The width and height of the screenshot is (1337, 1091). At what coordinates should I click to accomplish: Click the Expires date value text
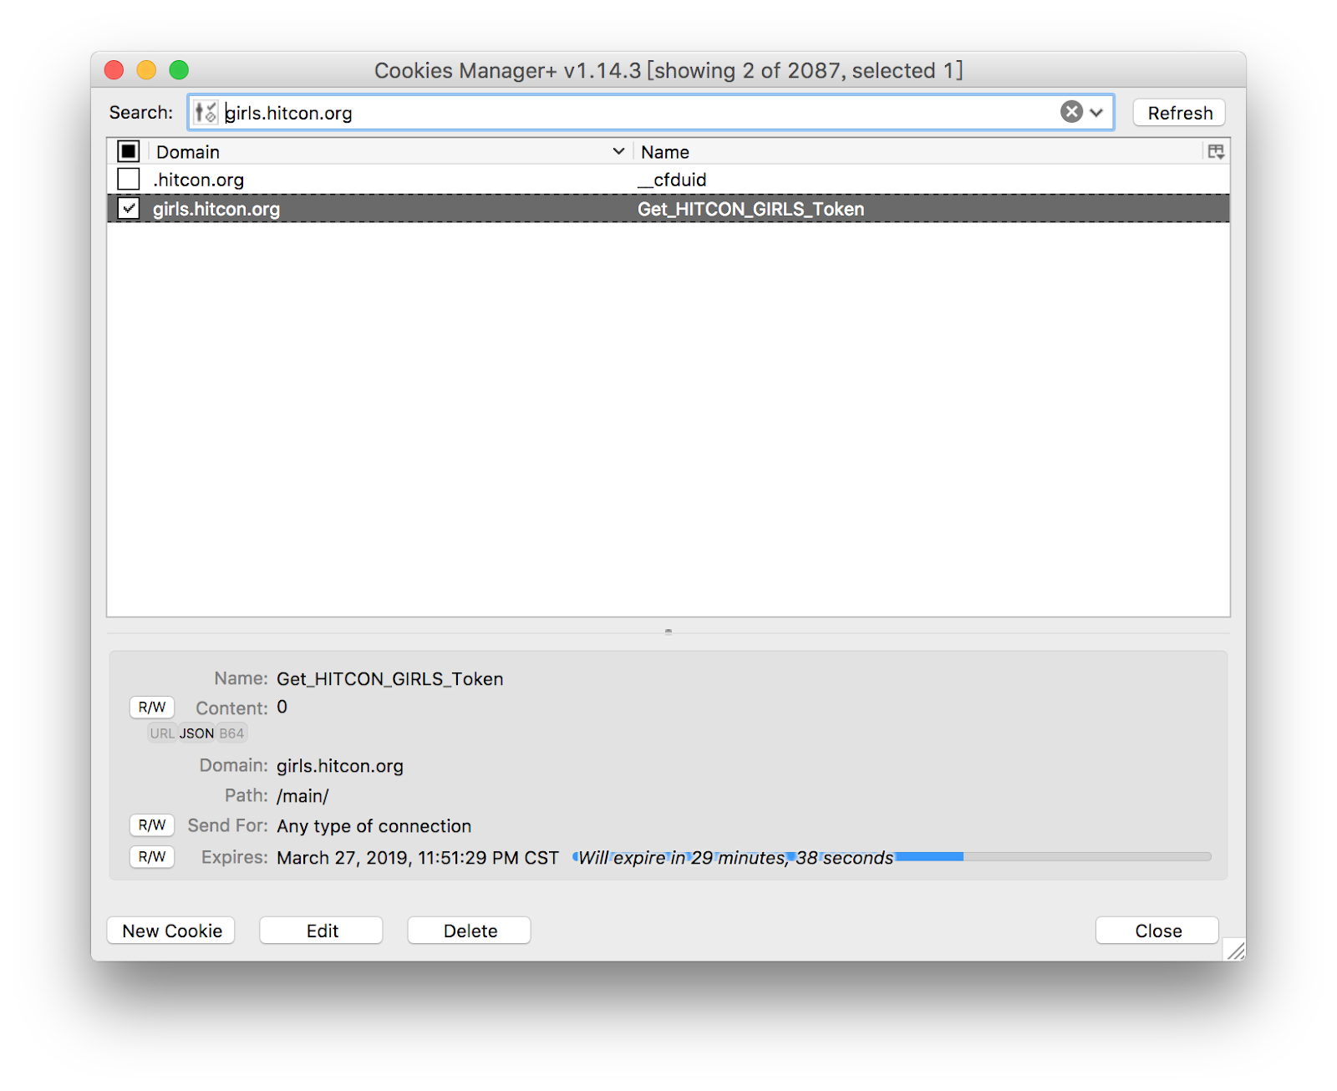click(418, 858)
